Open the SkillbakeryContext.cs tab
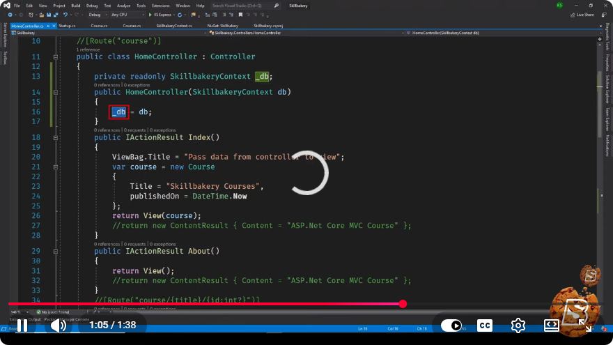 [174, 26]
